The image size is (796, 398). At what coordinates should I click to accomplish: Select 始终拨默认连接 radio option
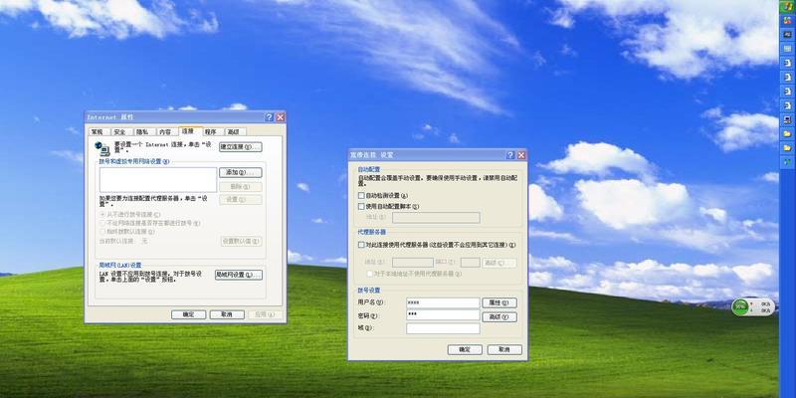(103, 232)
